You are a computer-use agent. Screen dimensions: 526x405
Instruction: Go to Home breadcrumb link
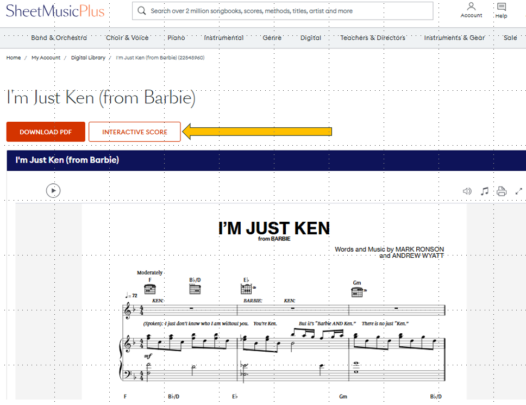tap(14, 58)
